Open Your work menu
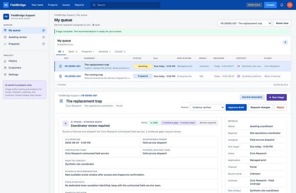 [37, 5]
